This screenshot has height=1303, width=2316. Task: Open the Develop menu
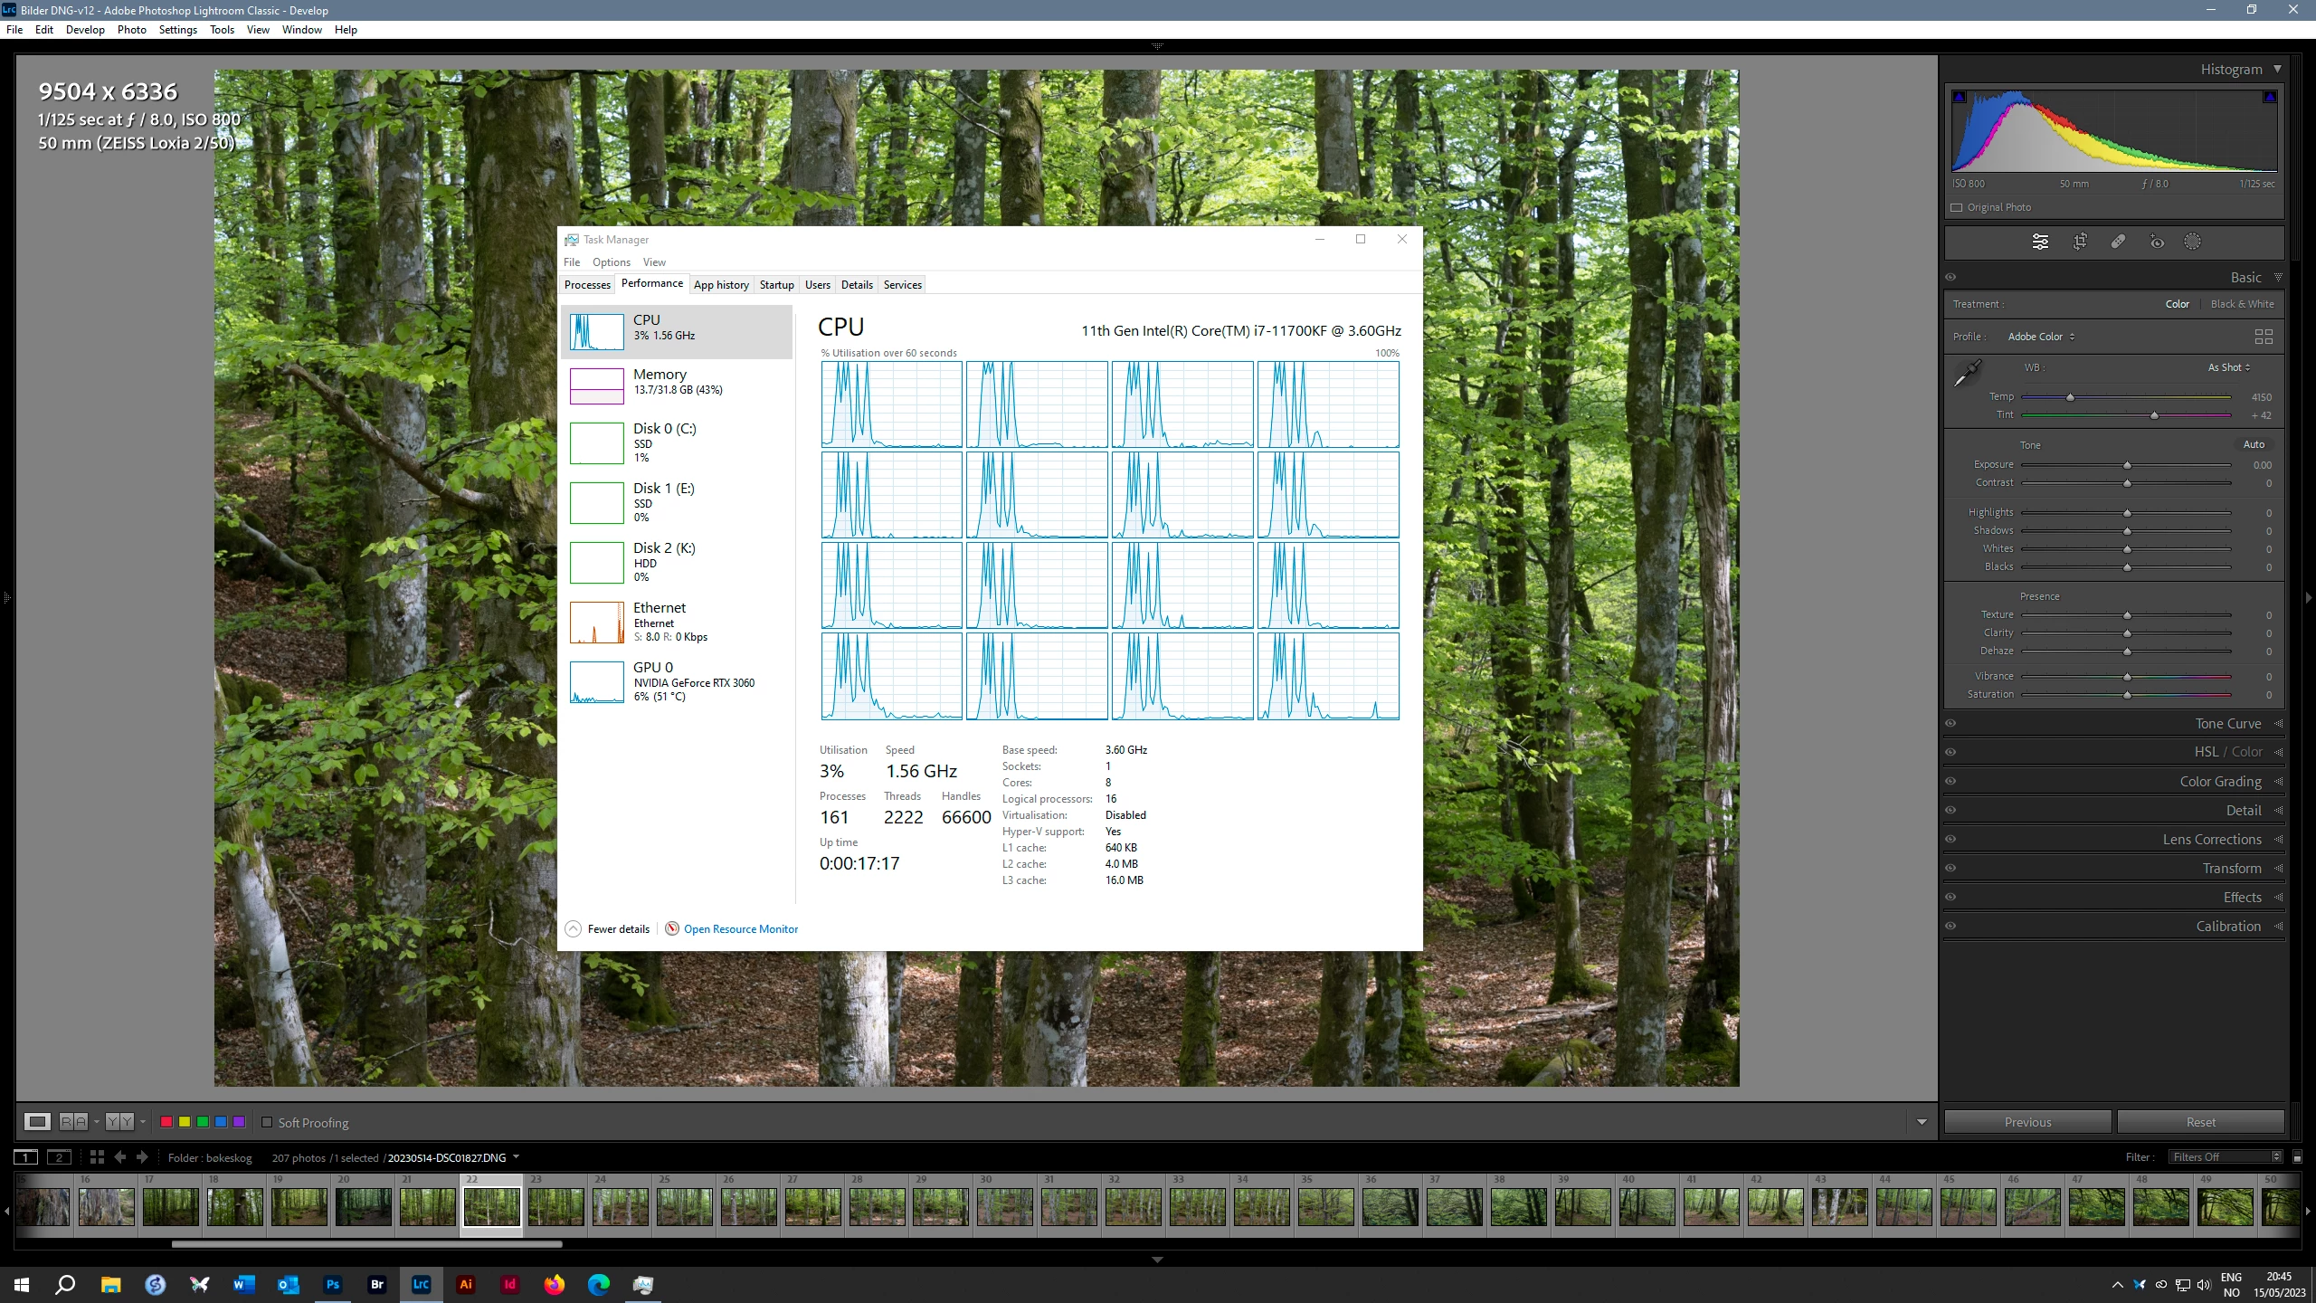85,30
